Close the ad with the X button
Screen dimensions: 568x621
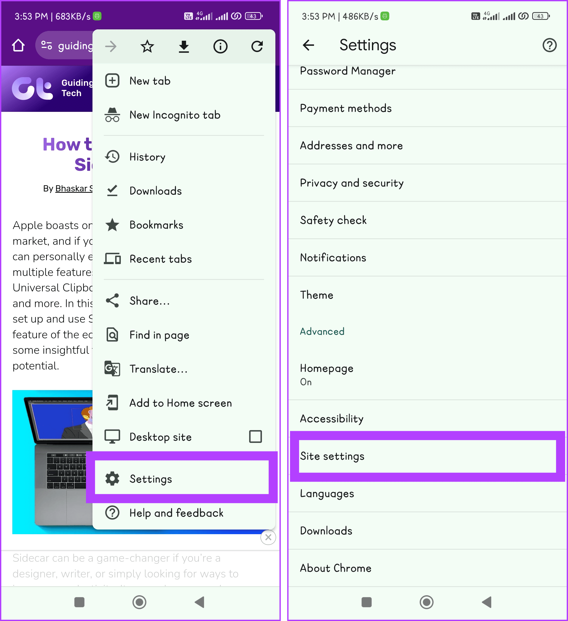point(268,538)
